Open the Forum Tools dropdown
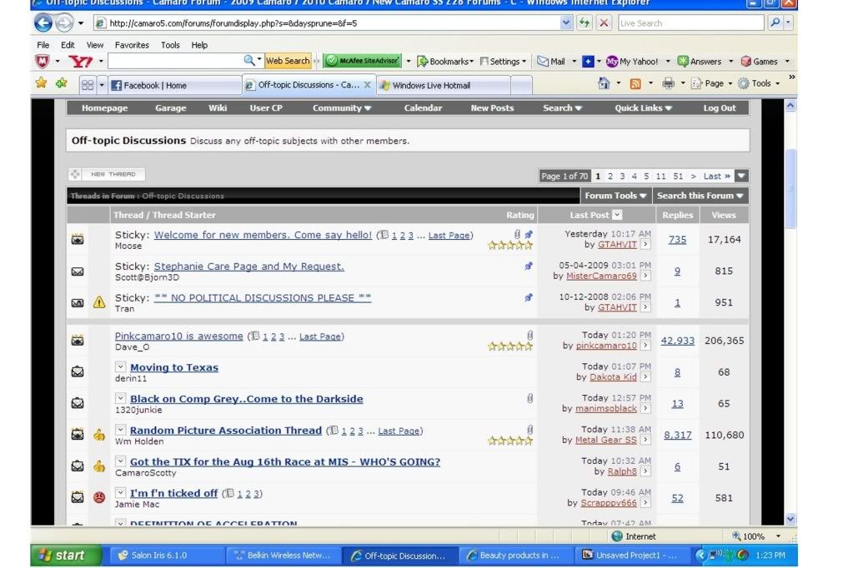 [615, 196]
